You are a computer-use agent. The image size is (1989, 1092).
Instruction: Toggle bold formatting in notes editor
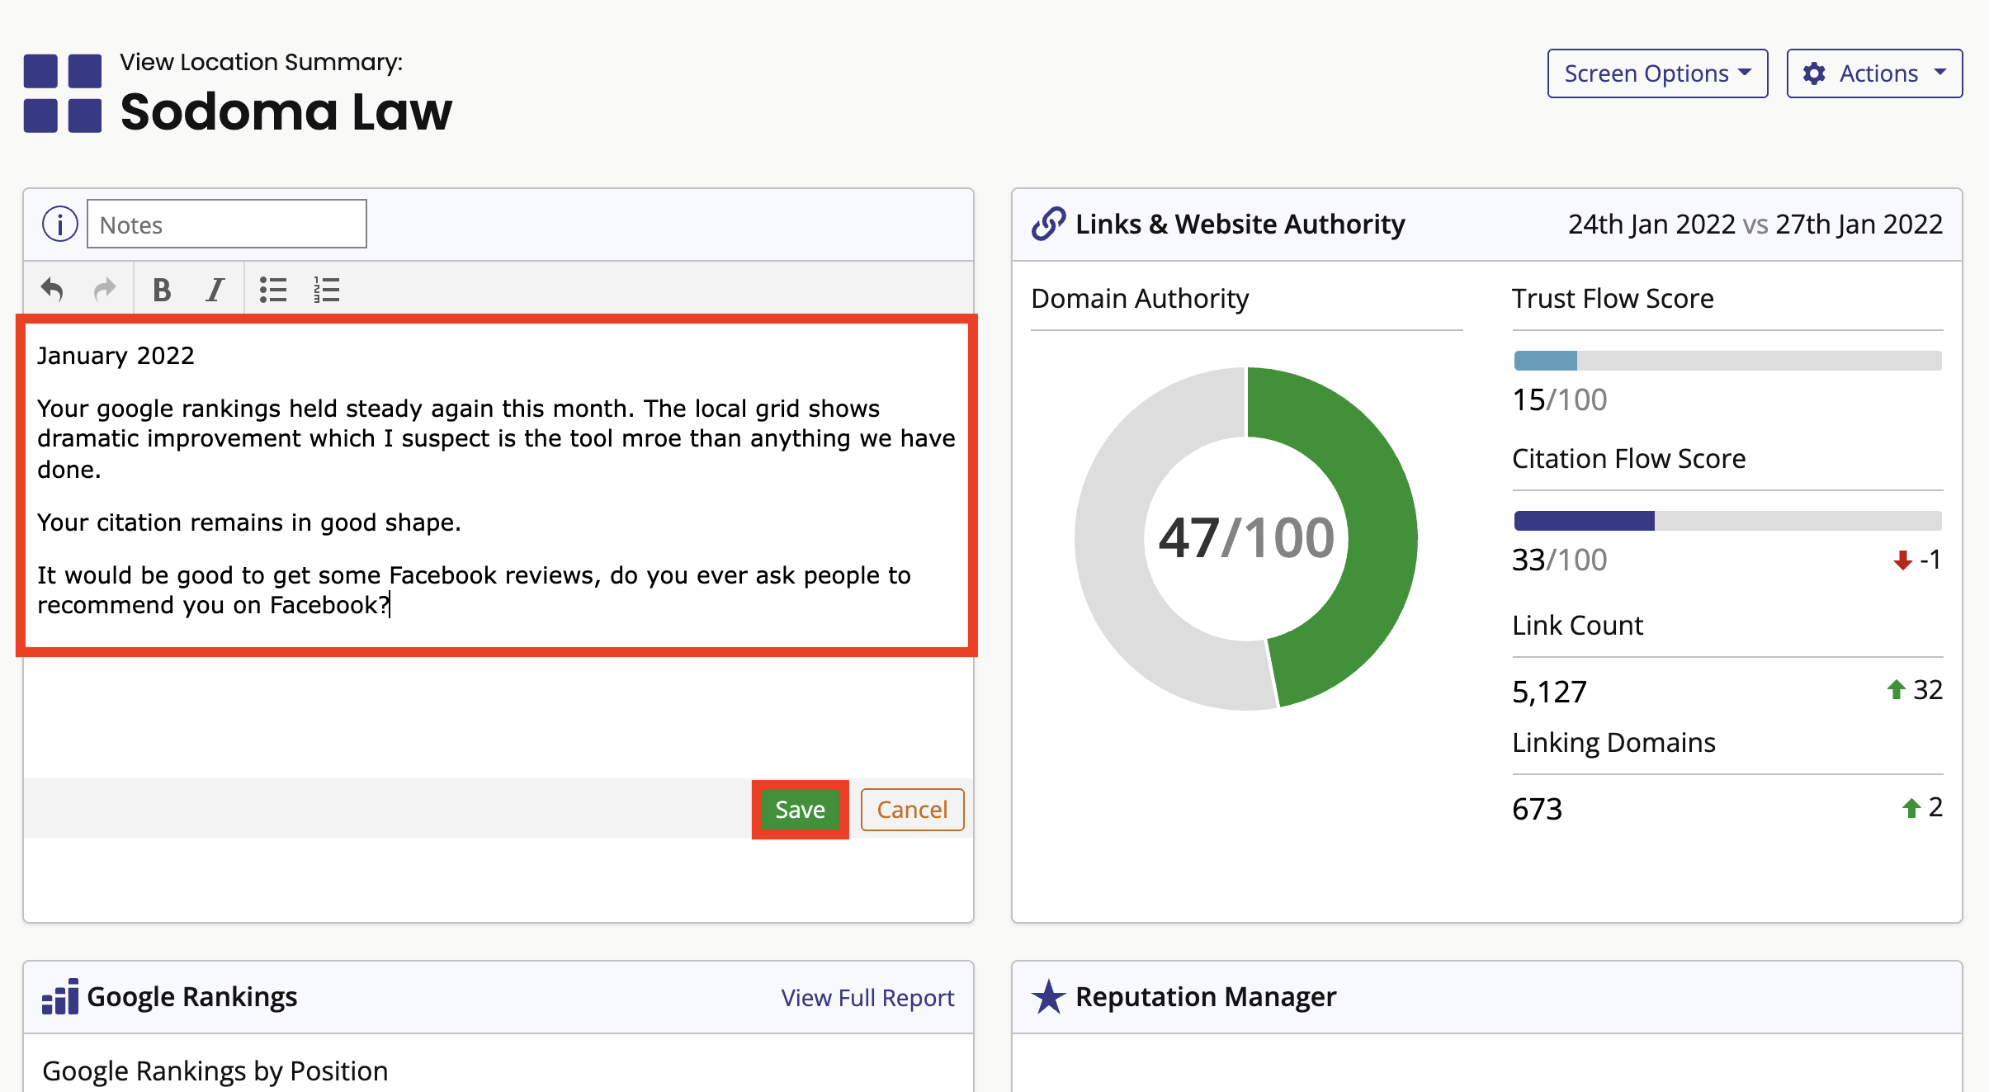tap(162, 290)
